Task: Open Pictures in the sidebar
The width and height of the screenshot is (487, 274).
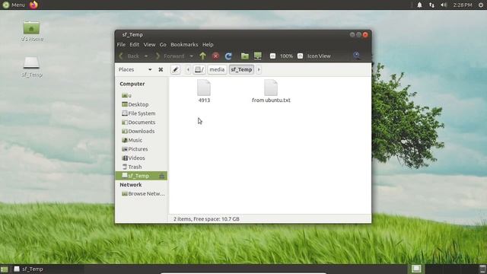Action: [142, 149]
